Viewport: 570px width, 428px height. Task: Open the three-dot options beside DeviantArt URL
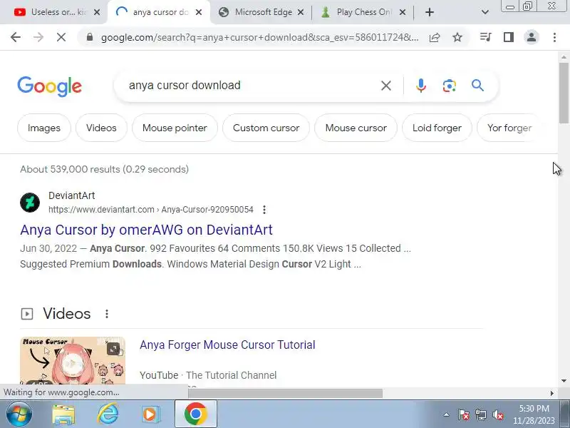click(x=264, y=210)
